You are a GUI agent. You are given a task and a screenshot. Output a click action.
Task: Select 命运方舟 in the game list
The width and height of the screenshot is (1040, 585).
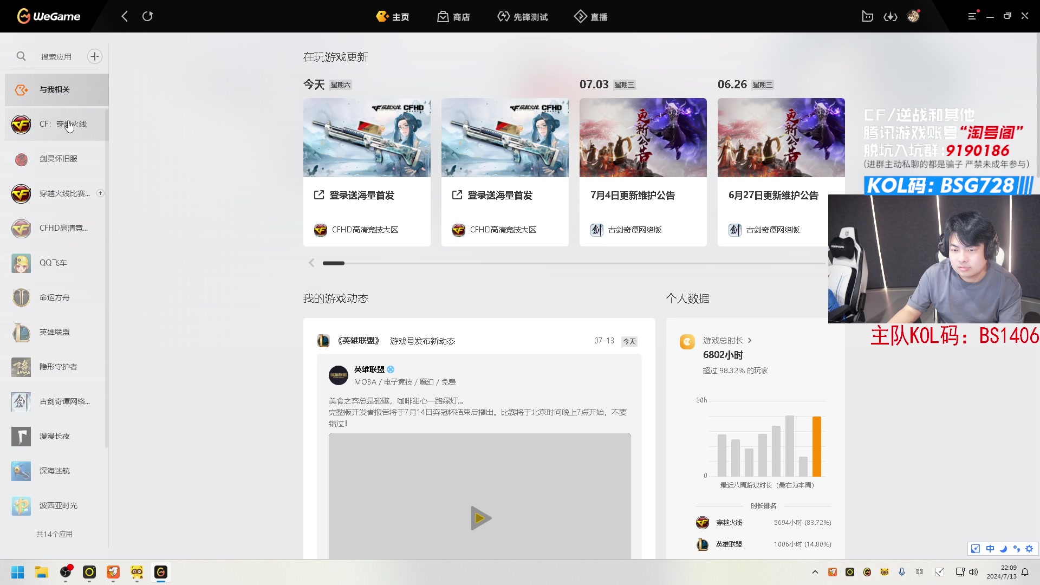tap(57, 297)
